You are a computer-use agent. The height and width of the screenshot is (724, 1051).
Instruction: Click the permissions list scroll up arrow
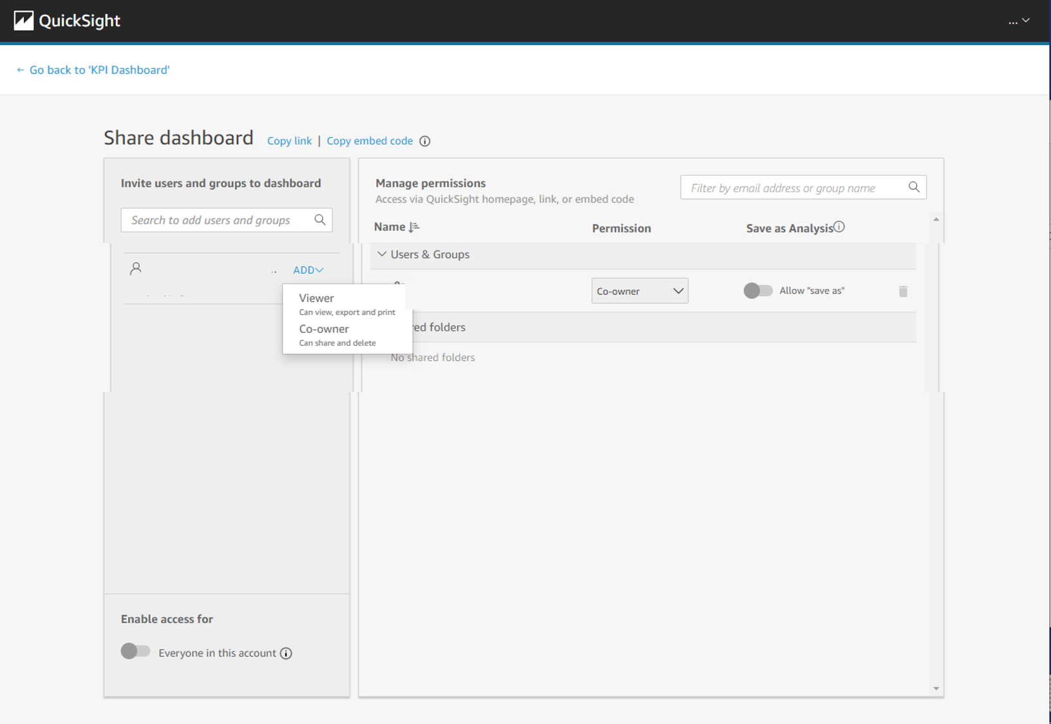pos(936,219)
